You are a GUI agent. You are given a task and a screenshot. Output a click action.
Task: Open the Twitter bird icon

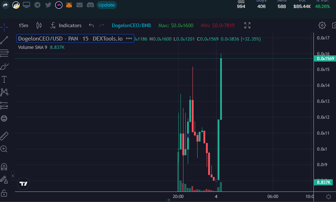point(48,5)
